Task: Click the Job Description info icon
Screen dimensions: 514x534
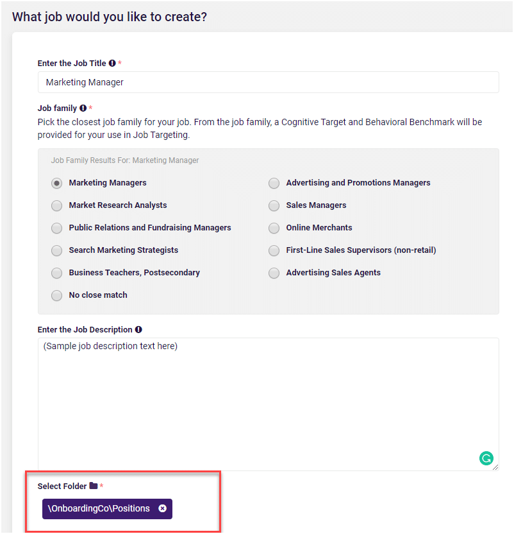Action: [x=138, y=329]
